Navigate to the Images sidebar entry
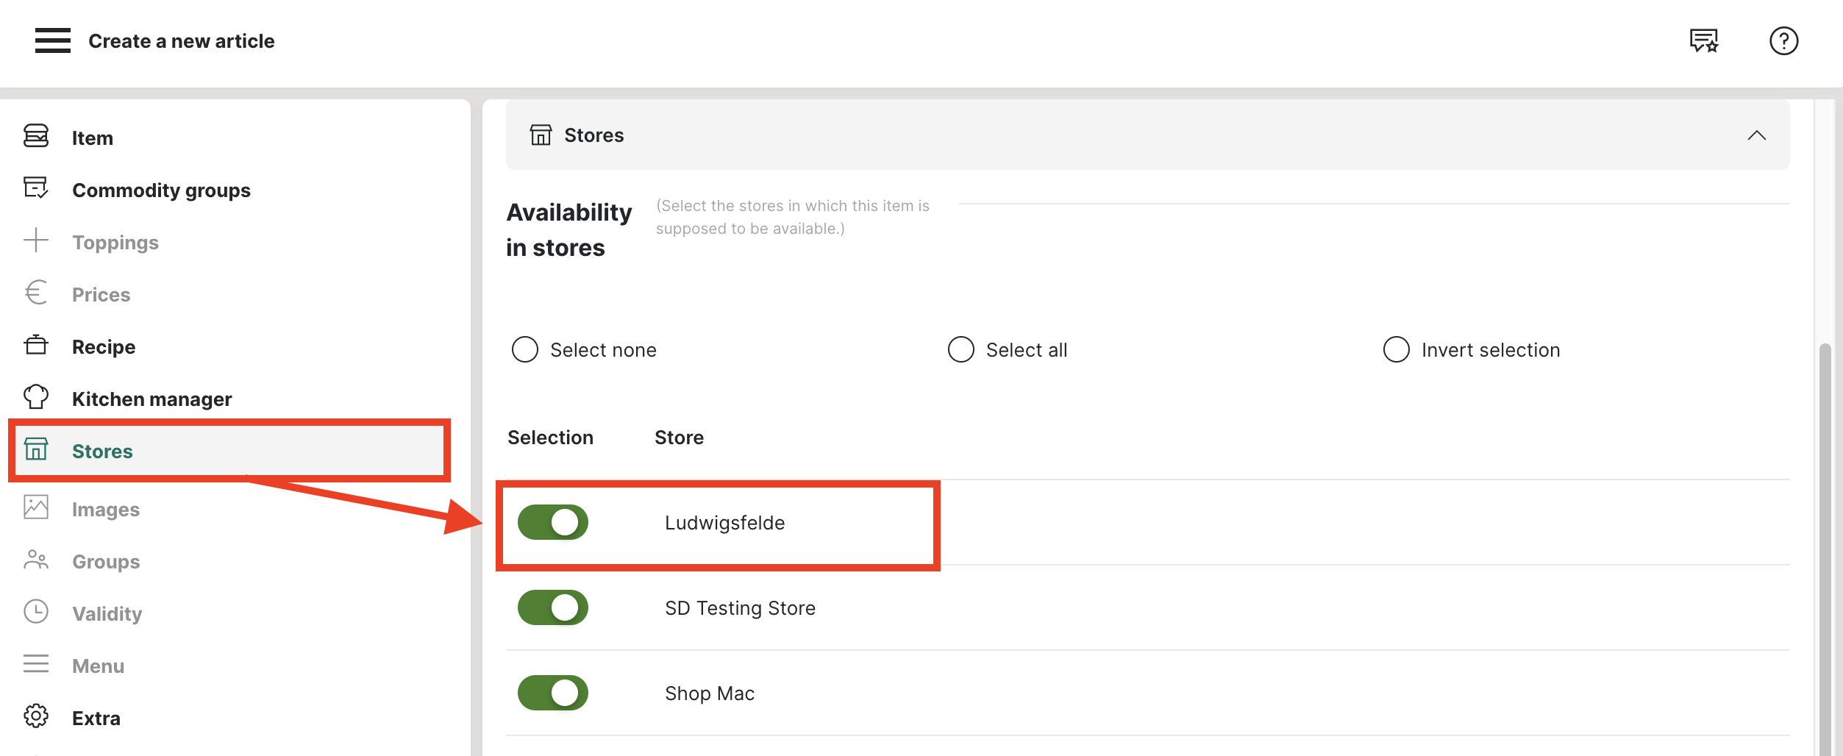This screenshot has width=1843, height=756. (105, 510)
